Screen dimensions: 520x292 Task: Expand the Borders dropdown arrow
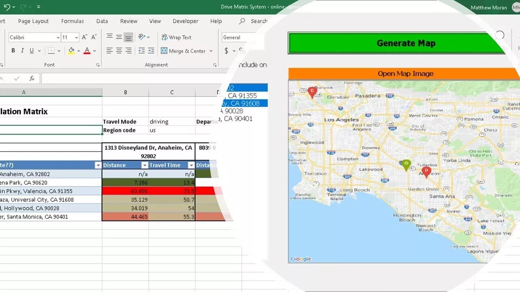point(59,51)
